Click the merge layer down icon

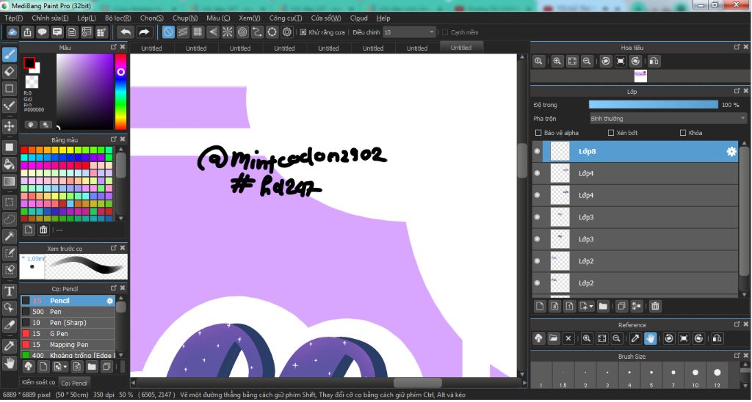click(x=637, y=306)
